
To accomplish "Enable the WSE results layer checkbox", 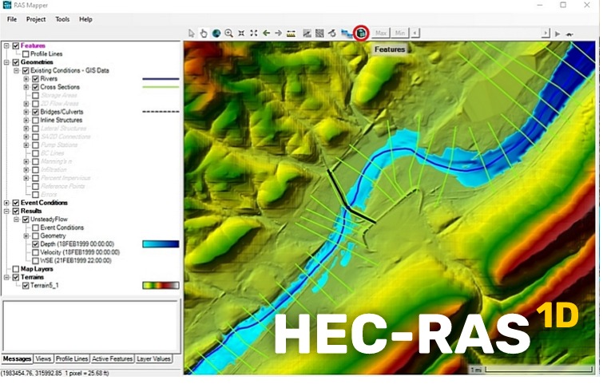I will (35, 261).
